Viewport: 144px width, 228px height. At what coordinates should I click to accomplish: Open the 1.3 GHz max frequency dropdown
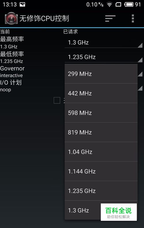click(103, 43)
